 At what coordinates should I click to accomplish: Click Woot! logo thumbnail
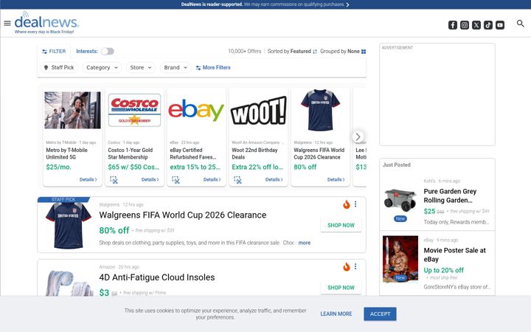click(x=258, y=110)
